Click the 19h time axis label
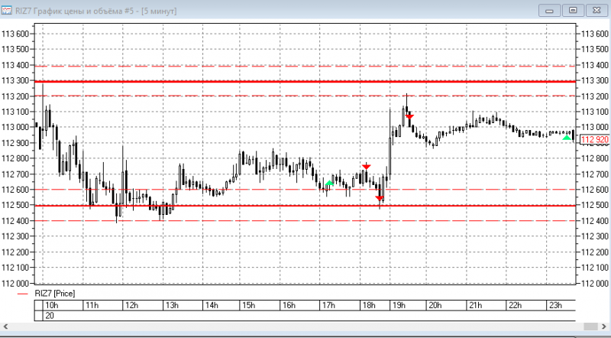This screenshot has width=611, height=338. click(x=399, y=305)
